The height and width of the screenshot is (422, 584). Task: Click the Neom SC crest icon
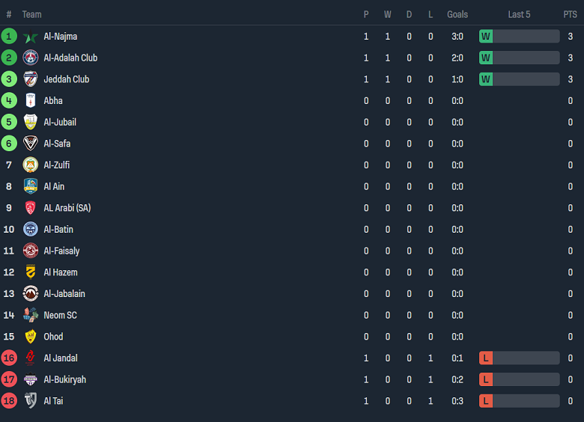[x=31, y=315]
